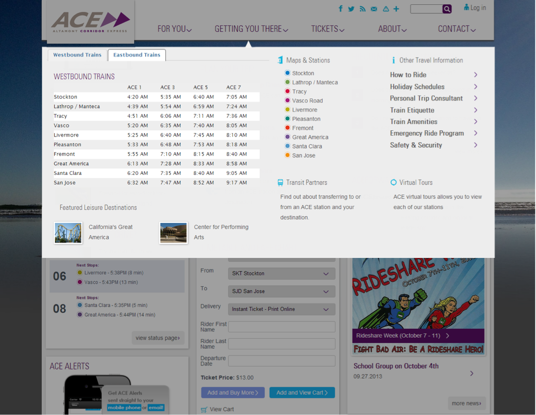
Task: Click the plus share icon in header
Action: 396,9
